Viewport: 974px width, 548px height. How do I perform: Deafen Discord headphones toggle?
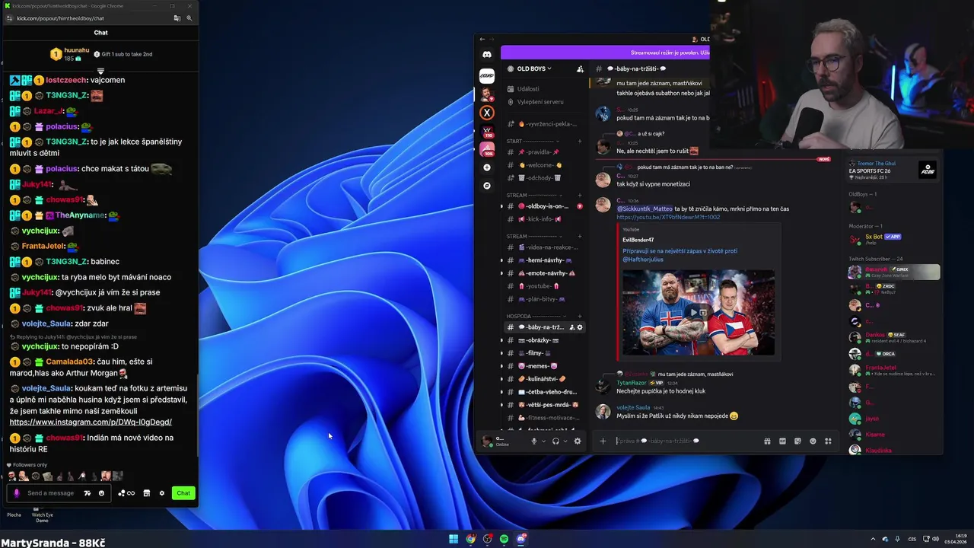[555, 441]
